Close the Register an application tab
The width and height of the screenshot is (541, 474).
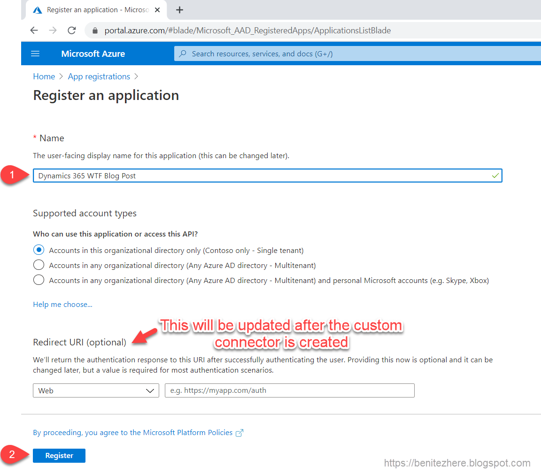click(157, 10)
